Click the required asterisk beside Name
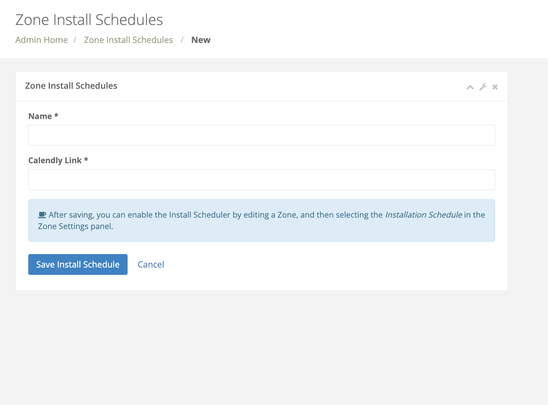This screenshot has width=548, height=405. tap(56, 116)
